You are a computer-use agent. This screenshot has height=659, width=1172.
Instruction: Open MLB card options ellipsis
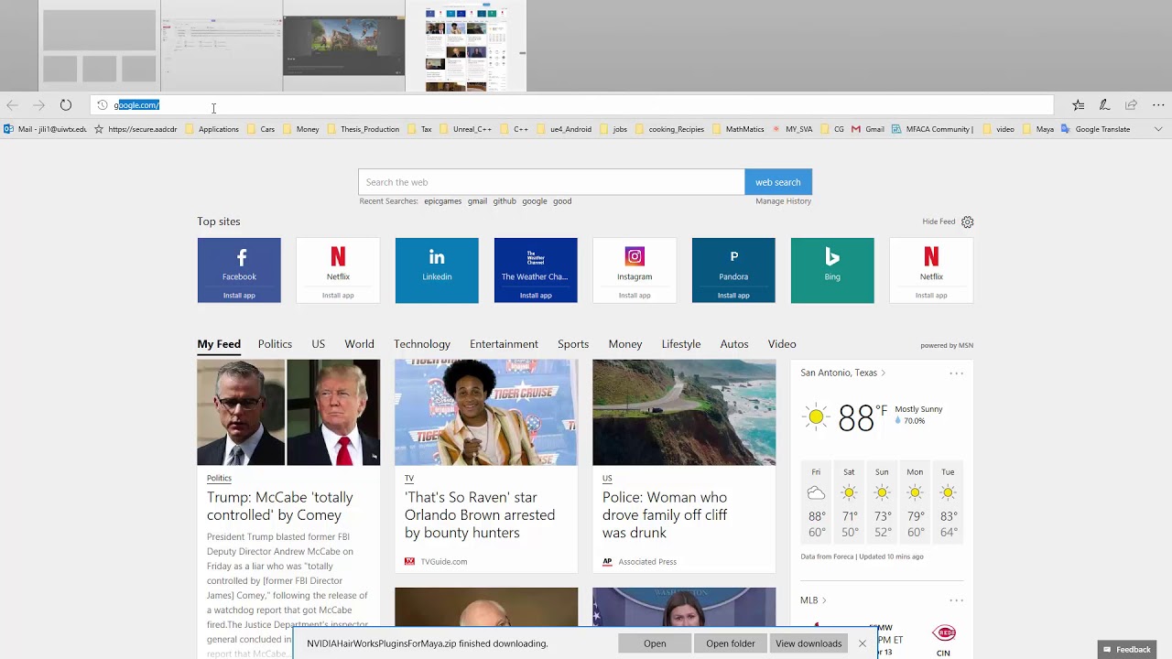[956, 600]
